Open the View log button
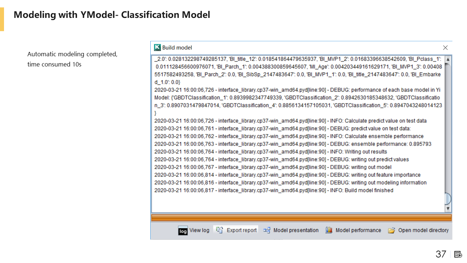Image resolution: width=467 pixels, height=263 pixels. [194, 230]
